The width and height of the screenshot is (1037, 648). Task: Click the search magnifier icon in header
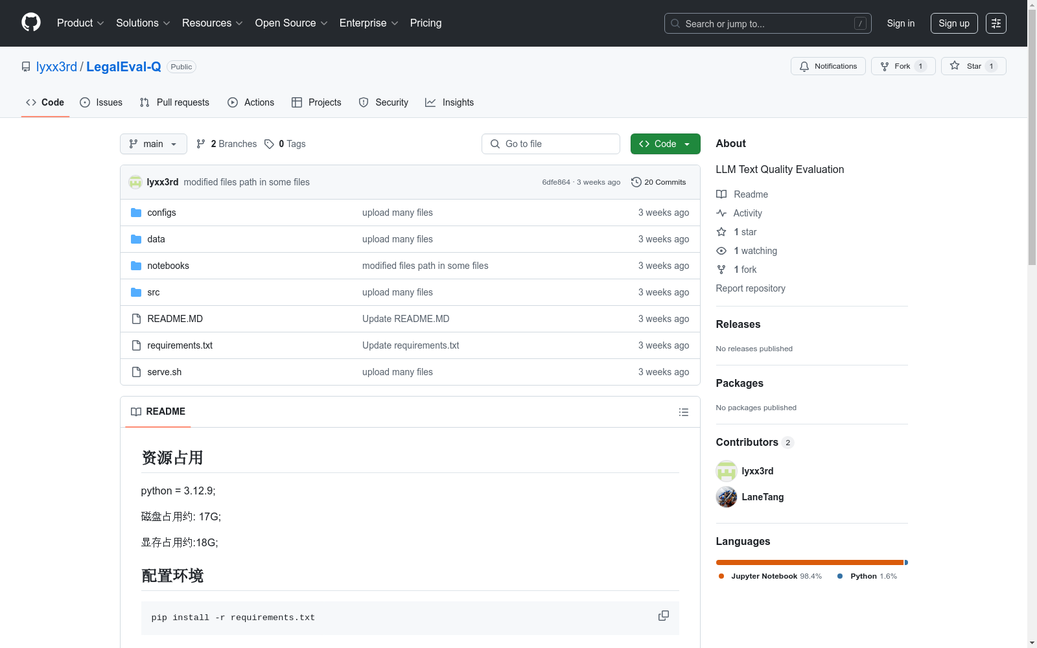tap(675, 23)
